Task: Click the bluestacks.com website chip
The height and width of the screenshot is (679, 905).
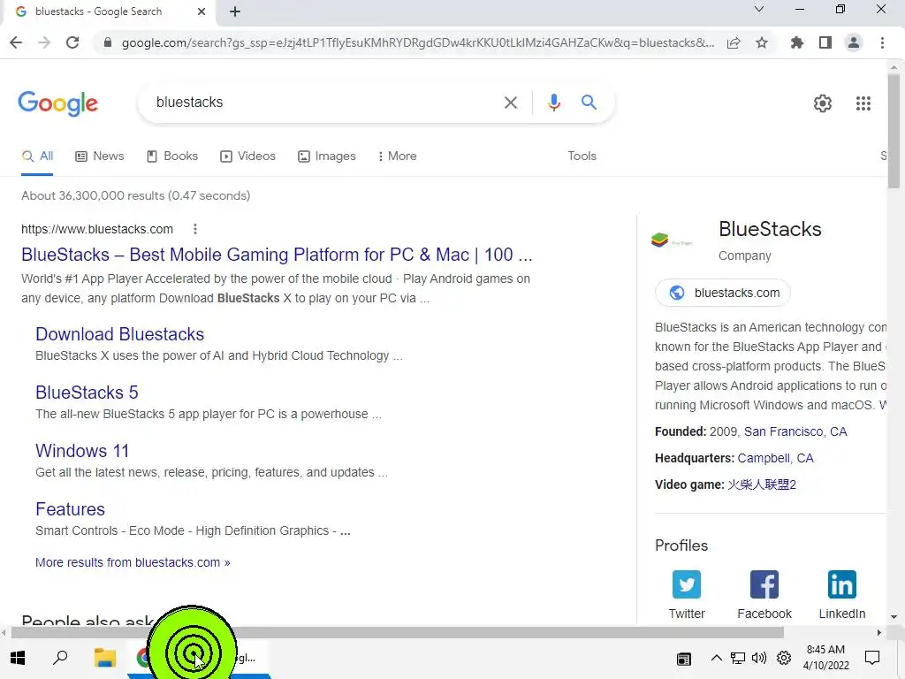Action: tap(723, 293)
